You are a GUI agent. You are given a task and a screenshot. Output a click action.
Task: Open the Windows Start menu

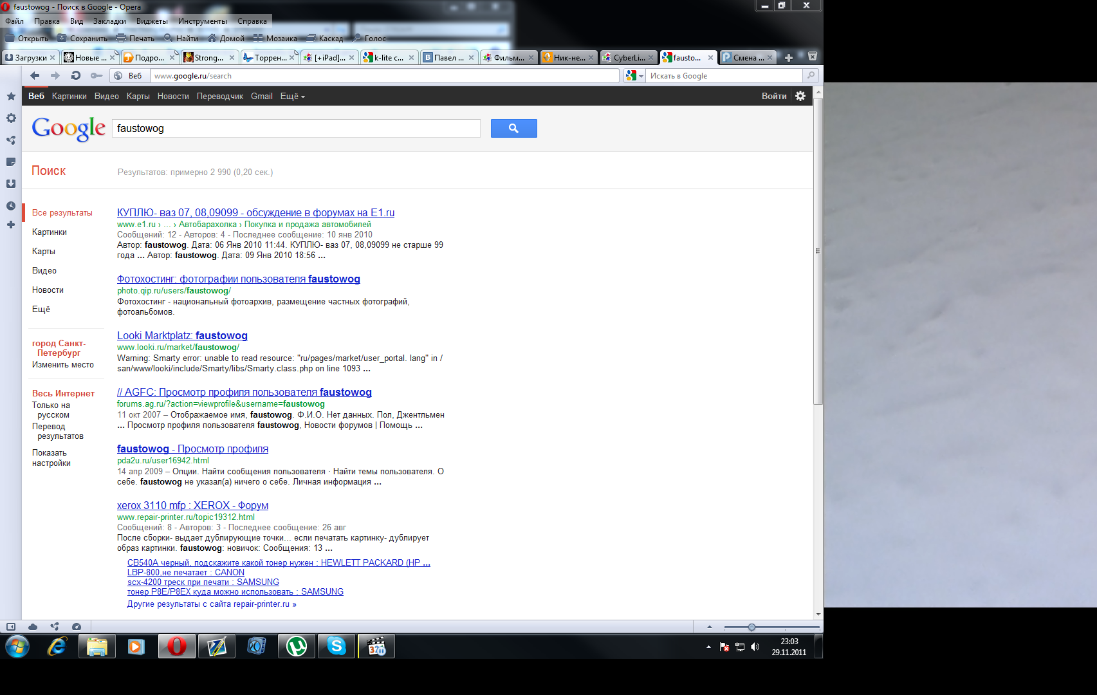tap(17, 646)
